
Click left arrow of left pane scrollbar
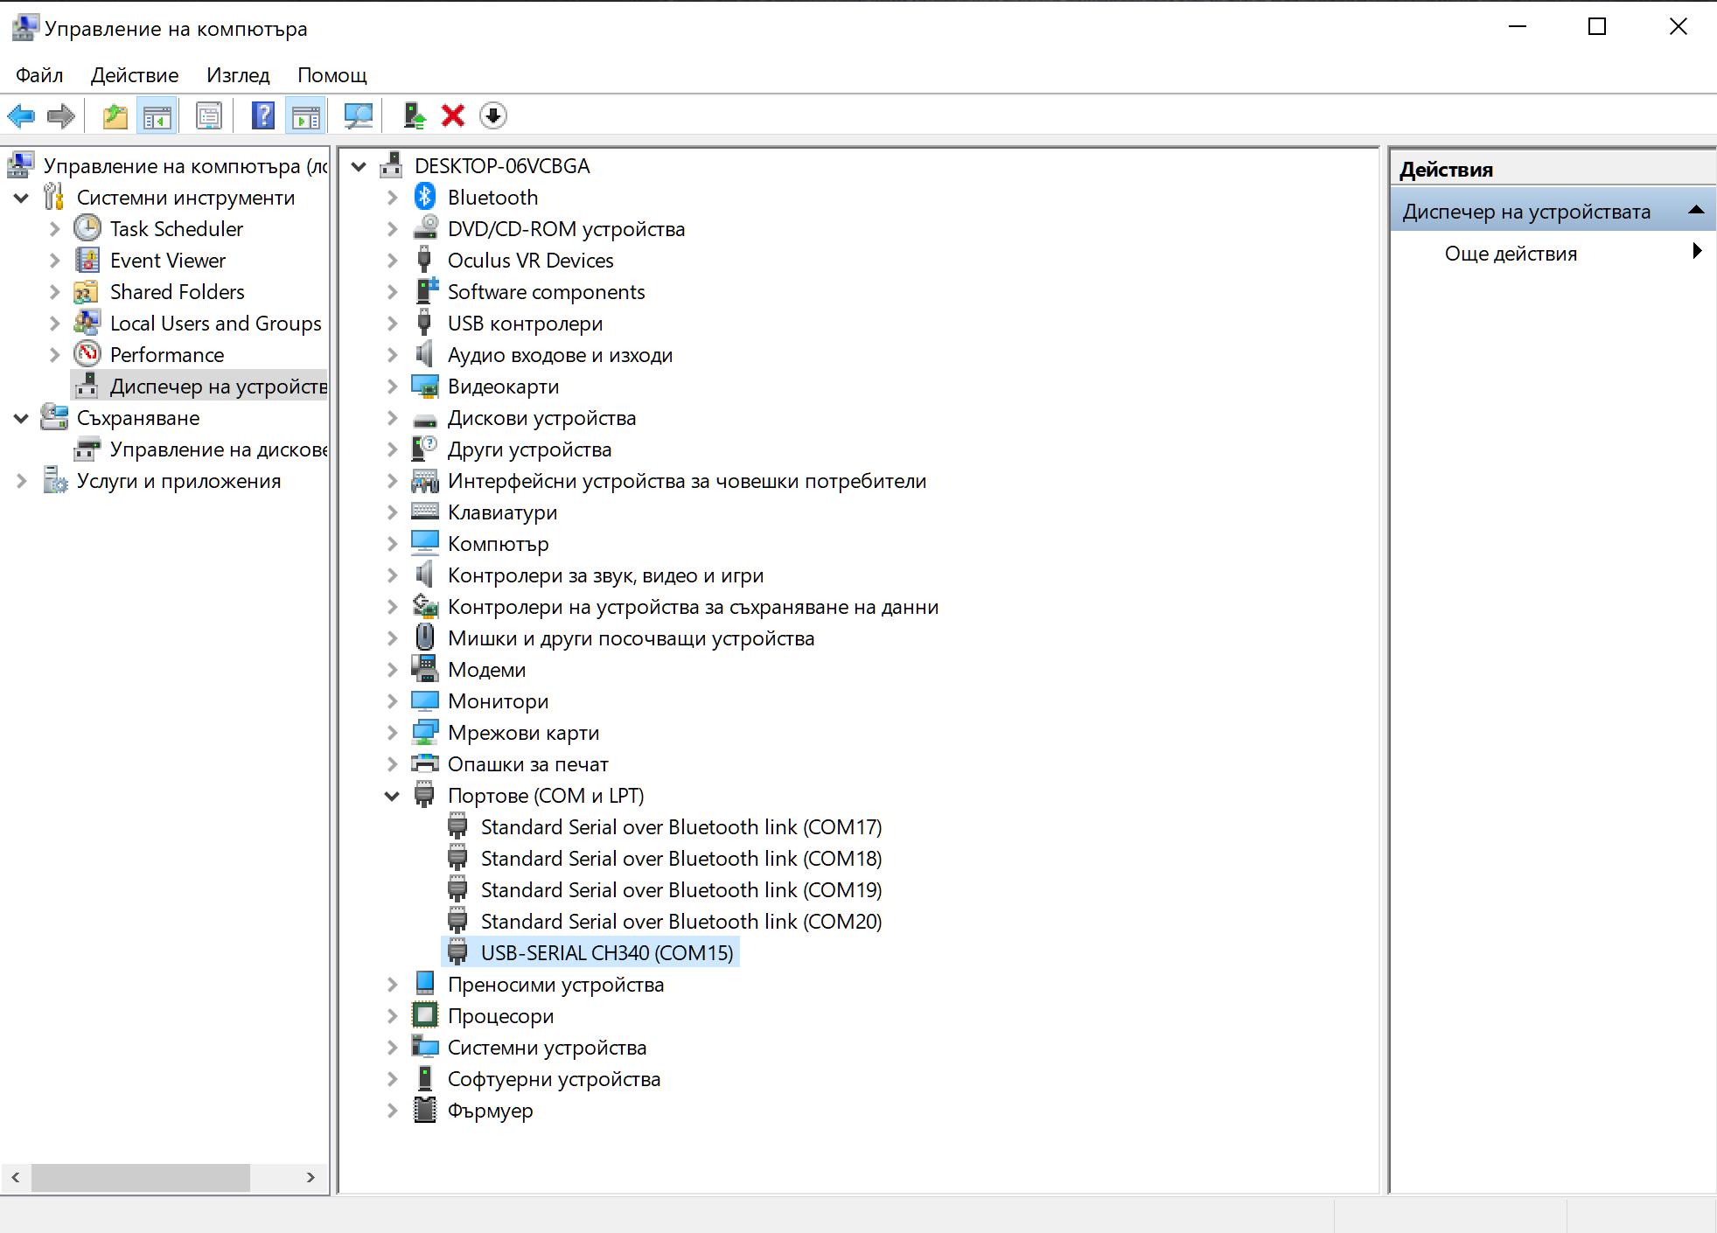(16, 1177)
